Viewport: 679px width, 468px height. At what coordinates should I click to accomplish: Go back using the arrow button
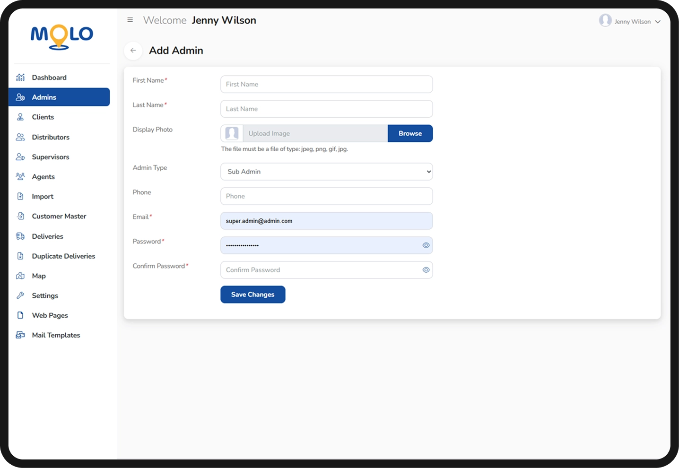tap(133, 51)
